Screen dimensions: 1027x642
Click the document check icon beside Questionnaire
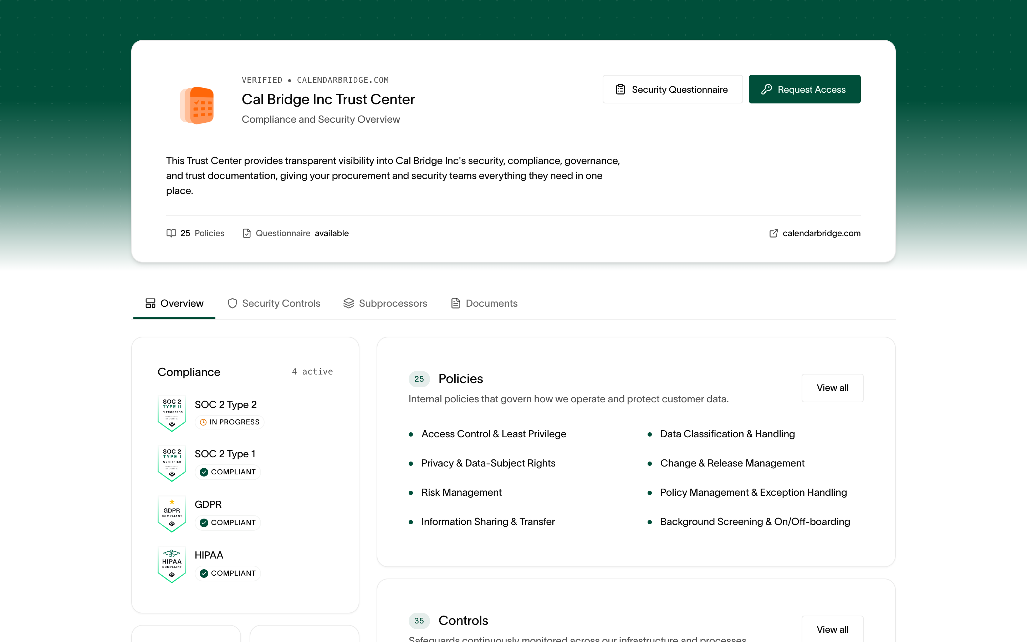click(x=246, y=233)
